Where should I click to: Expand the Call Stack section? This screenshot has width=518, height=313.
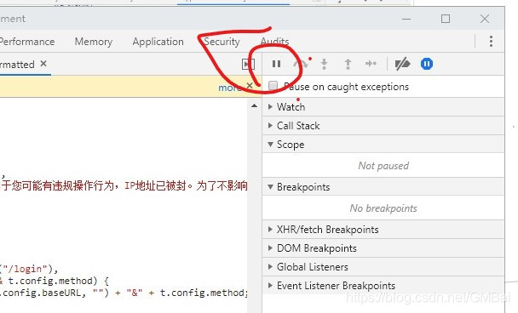[383, 126]
